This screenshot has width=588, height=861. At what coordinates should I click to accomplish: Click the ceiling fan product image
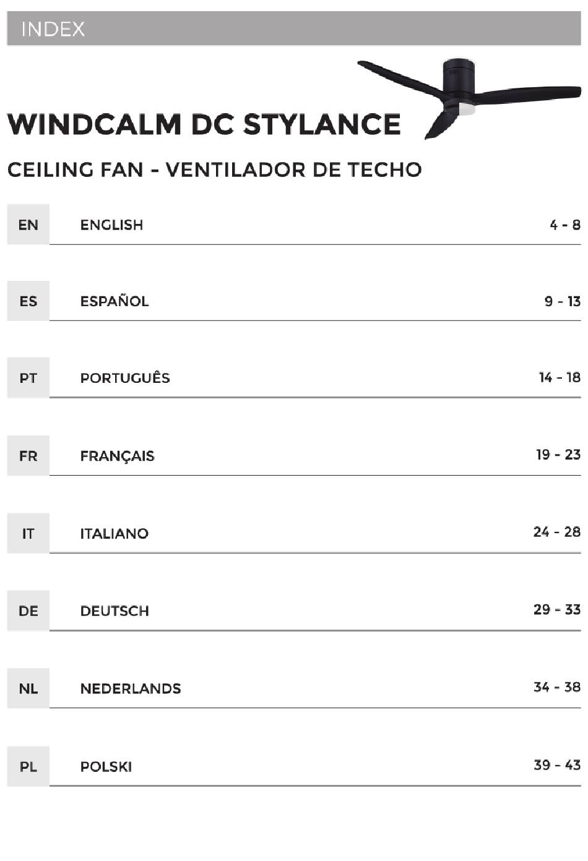[469, 98]
